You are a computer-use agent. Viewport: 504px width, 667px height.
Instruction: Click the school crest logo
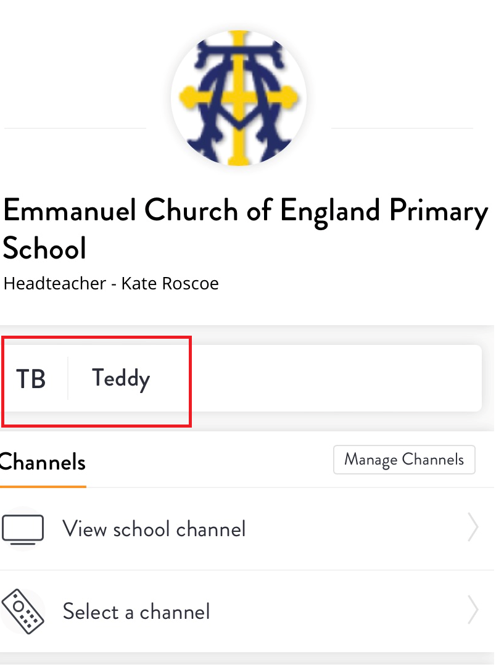coord(239,98)
